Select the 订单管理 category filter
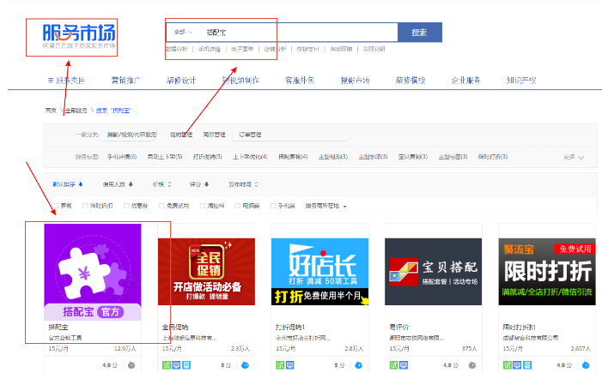Screen dimensions: 602x373 click(x=250, y=135)
